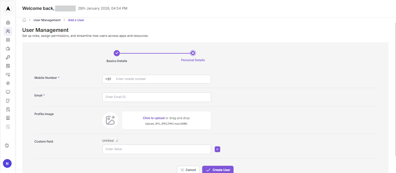Open User Management via the breadcrumb
Image resolution: width=396 pixels, height=173 pixels.
pyautogui.click(x=47, y=20)
